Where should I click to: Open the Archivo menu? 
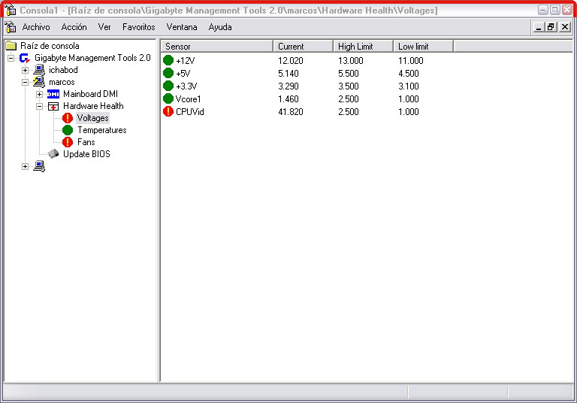(36, 27)
